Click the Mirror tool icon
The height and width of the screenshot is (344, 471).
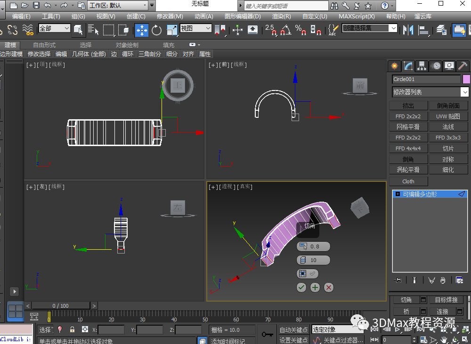[407, 30]
